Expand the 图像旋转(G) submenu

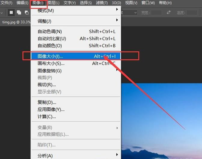point(76,70)
